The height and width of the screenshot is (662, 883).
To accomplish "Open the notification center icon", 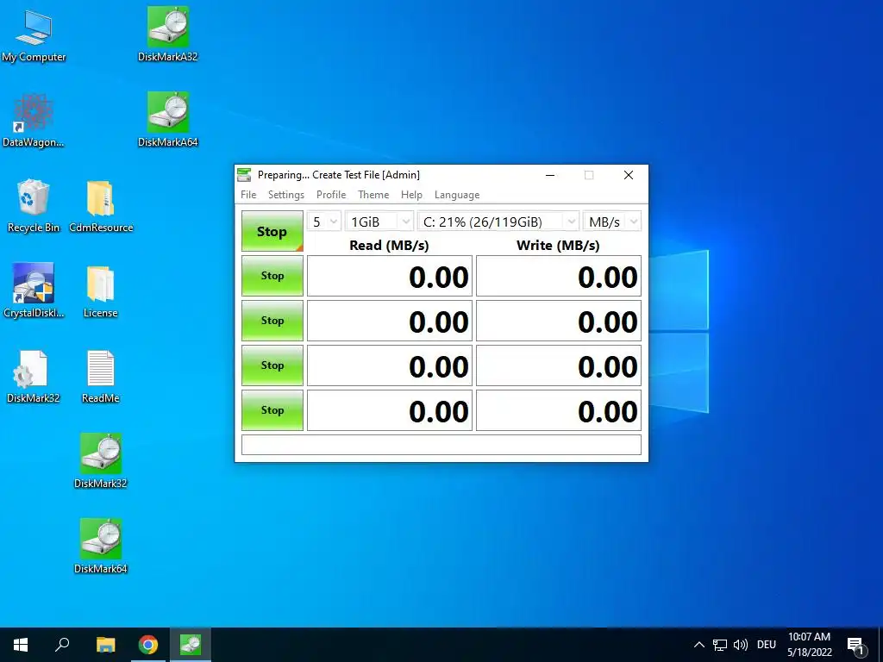I will pyautogui.click(x=855, y=646).
